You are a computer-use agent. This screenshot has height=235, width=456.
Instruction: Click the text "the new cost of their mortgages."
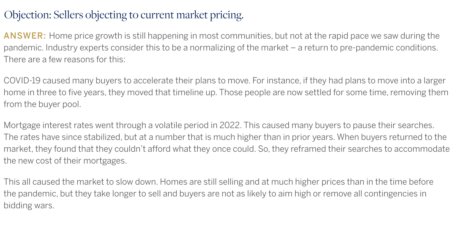point(65,161)
